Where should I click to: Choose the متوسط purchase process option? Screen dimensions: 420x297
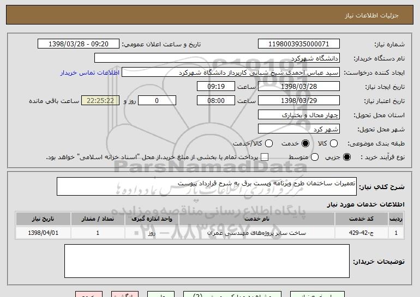coord(315,157)
